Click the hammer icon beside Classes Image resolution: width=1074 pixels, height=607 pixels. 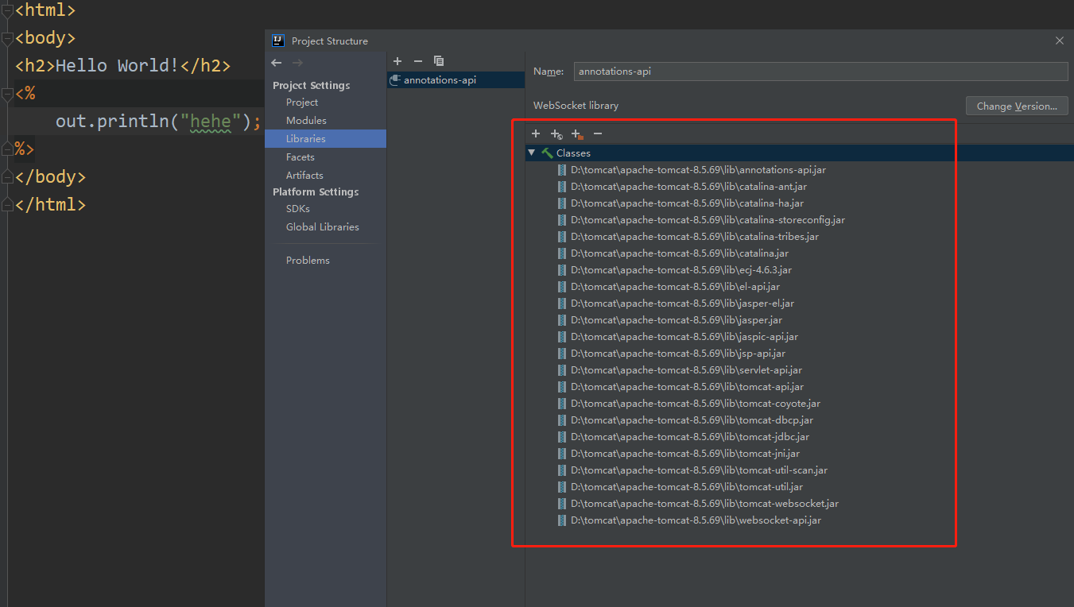547,153
